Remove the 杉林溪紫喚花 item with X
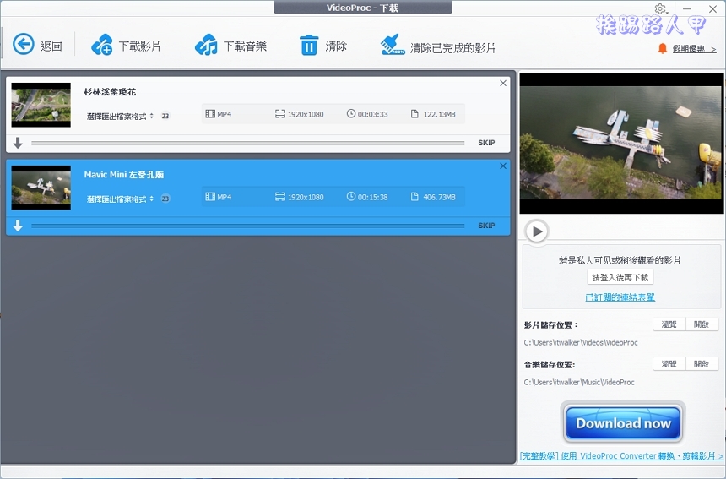 [x=503, y=84]
